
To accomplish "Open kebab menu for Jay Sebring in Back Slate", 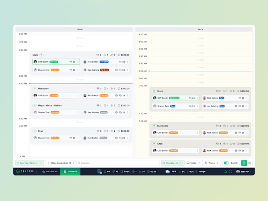I will [247, 106].
